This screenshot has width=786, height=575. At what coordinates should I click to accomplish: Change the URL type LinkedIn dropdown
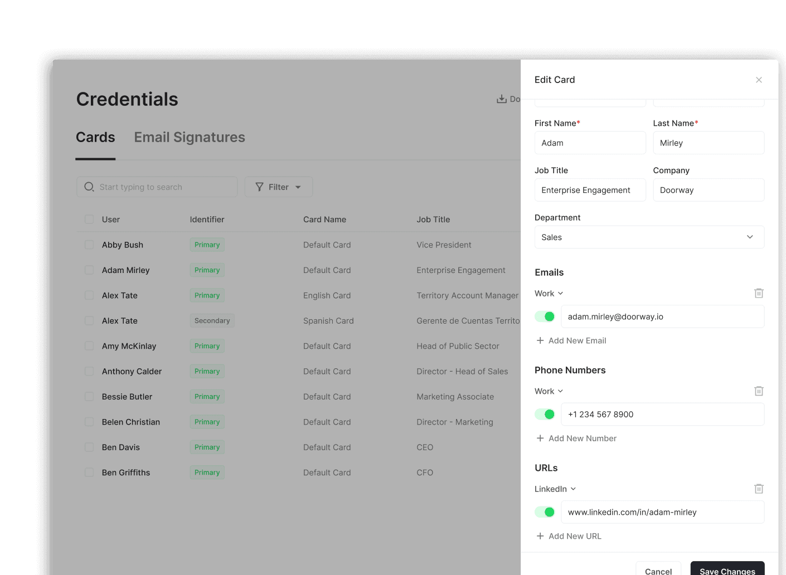555,489
